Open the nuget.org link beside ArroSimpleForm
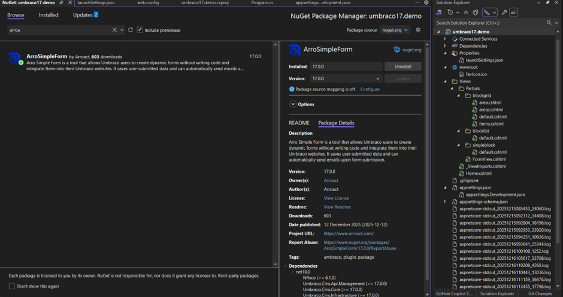 point(411,50)
